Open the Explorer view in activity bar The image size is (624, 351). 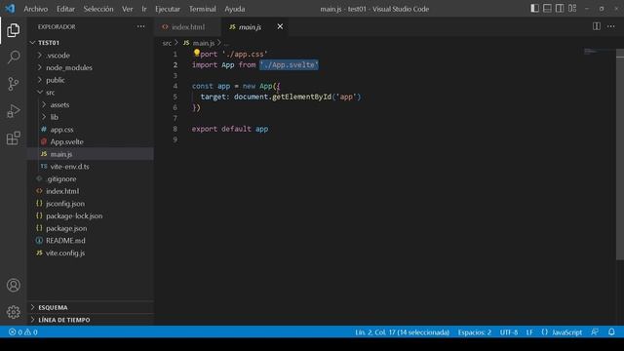[13, 30]
